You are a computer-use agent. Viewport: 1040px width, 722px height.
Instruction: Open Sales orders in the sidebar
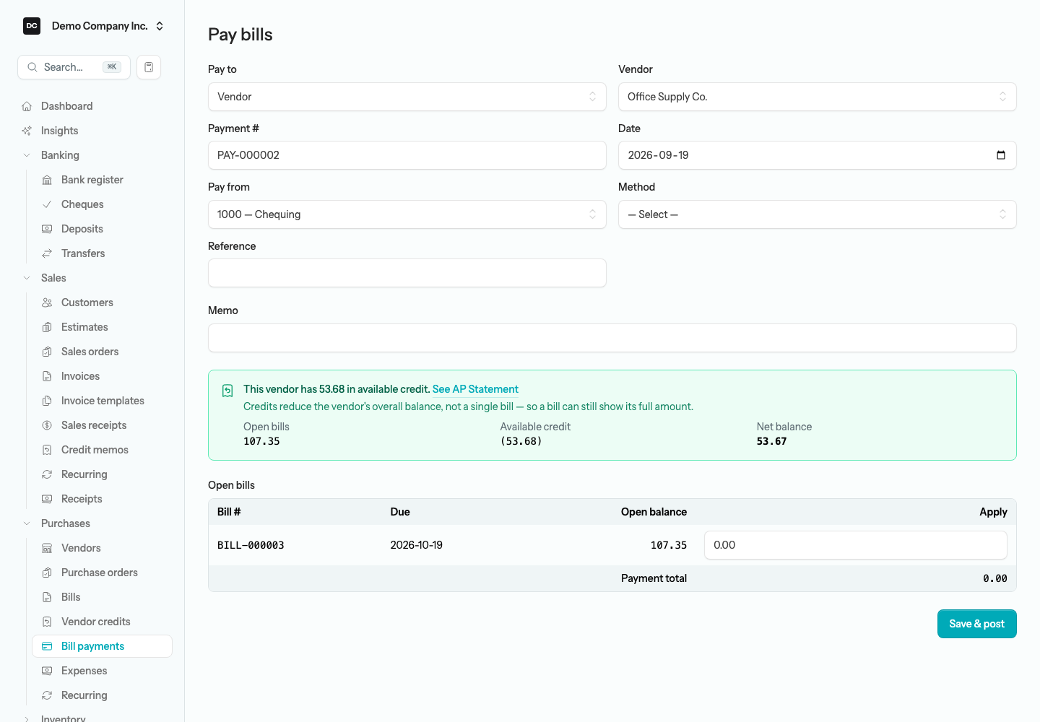[x=90, y=352]
